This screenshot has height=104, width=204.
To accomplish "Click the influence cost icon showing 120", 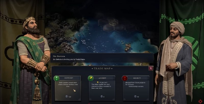I will click(x=67, y=96).
